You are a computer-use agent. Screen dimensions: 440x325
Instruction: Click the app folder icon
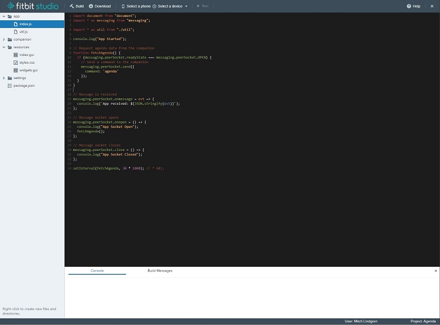pyautogui.click(x=10, y=16)
